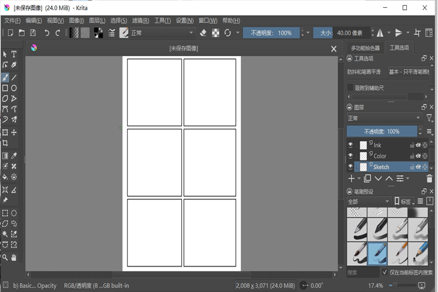This screenshot has width=438, height=292.
Task: Toggle 仅在当前标签内搜索 checkbox
Action: point(385,272)
